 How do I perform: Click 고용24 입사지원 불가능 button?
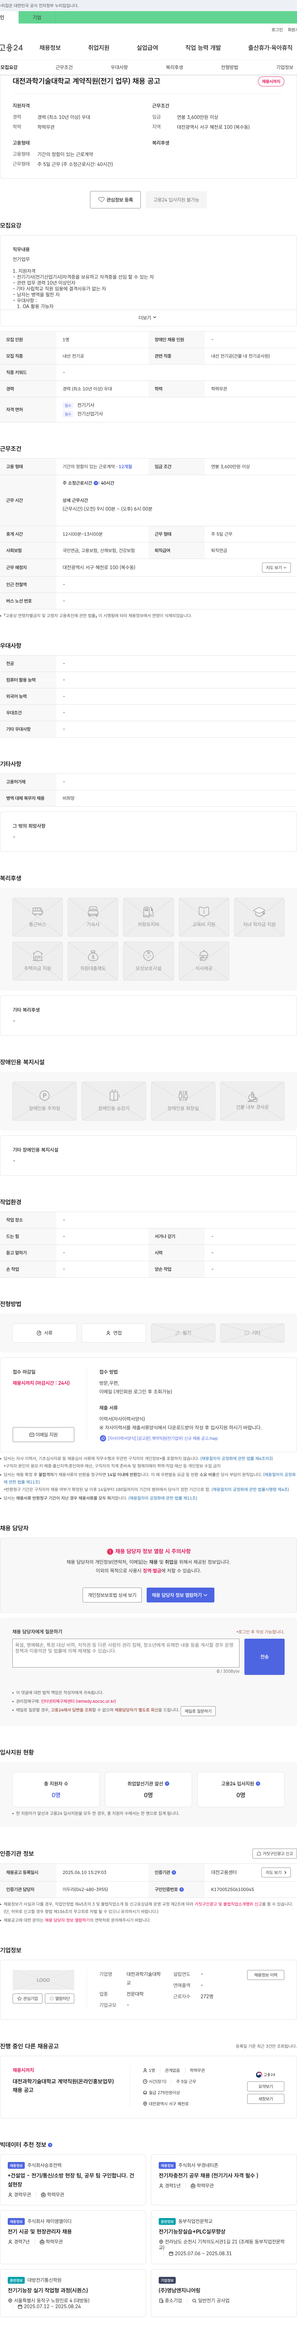click(176, 199)
